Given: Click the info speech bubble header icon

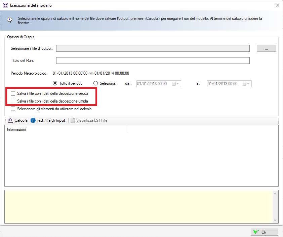Looking at the screenshot, I should coord(10,20).
